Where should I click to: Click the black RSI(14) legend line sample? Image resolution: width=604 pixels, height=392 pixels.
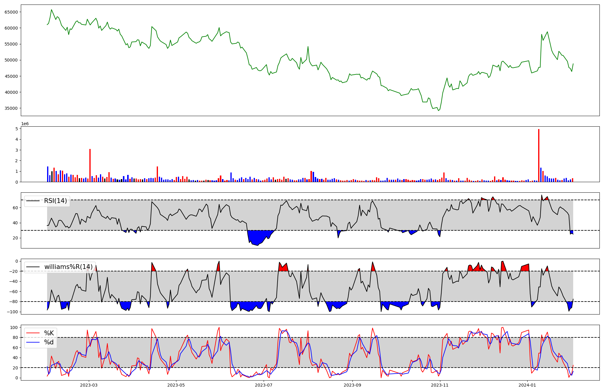coord(33,201)
